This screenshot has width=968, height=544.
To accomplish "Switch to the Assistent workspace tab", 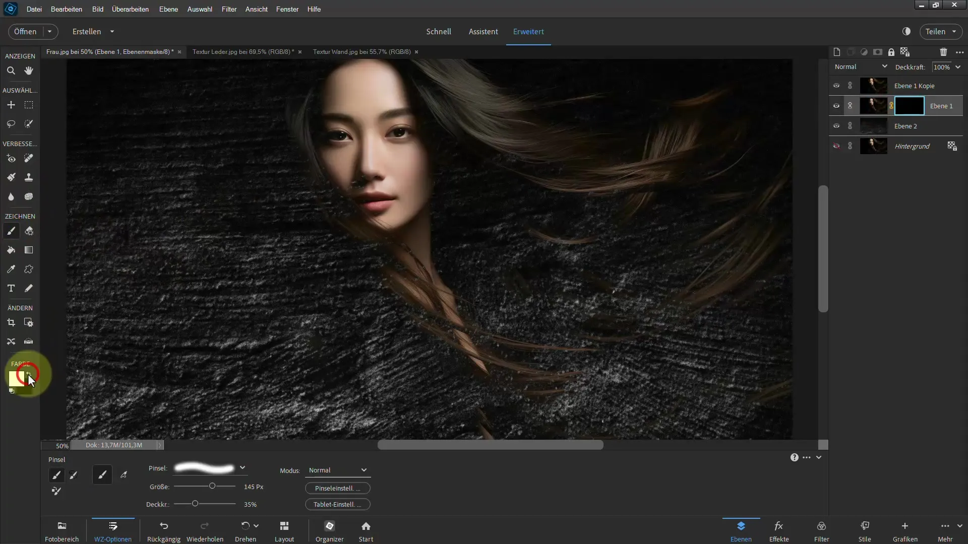I will [482, 31].
